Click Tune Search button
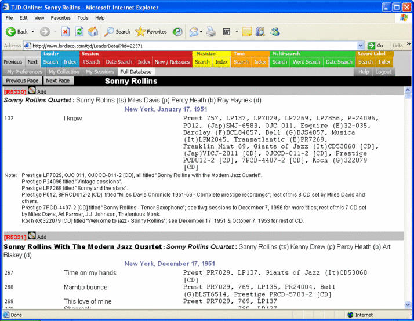 241,62
